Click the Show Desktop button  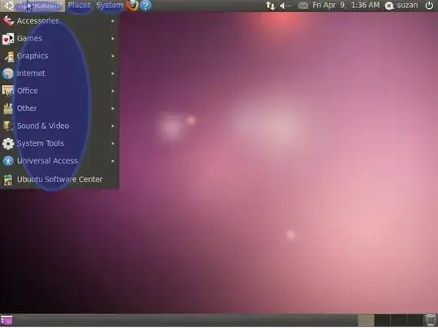(6, 321)
